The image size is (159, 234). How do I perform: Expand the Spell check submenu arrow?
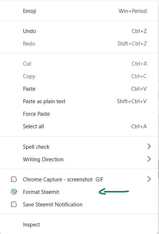pyautogui.click(x=149, y=147)
